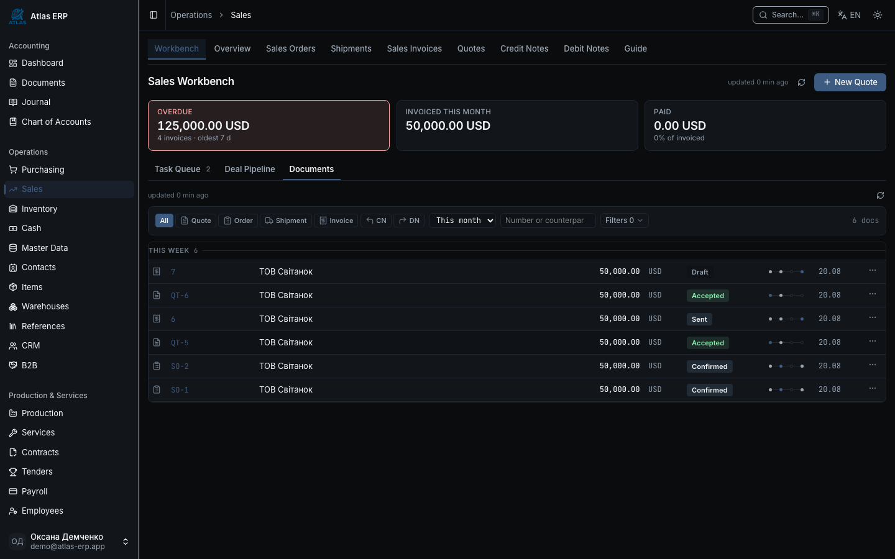
Task: Click the Operations breadcrumb
Action: (x=191, y=15)
